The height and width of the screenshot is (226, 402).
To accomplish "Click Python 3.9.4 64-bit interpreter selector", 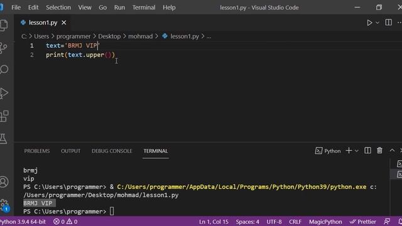I will pos(23,222).
